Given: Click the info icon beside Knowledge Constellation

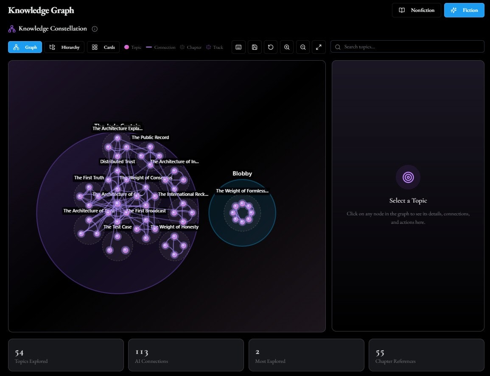Looking at the screenshot, I should [95, 29].
